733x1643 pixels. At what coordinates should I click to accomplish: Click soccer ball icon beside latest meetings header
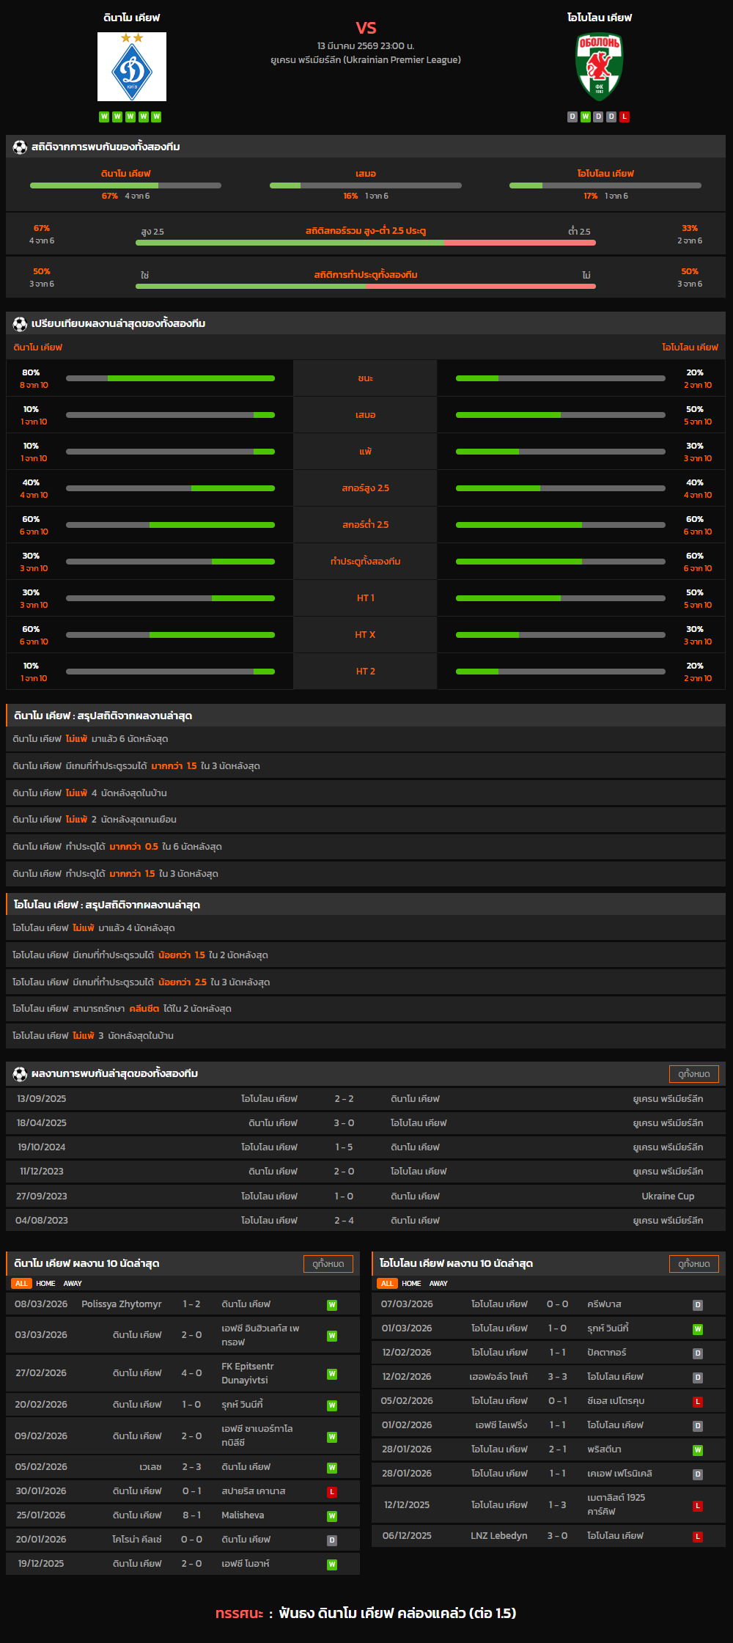20,1074
